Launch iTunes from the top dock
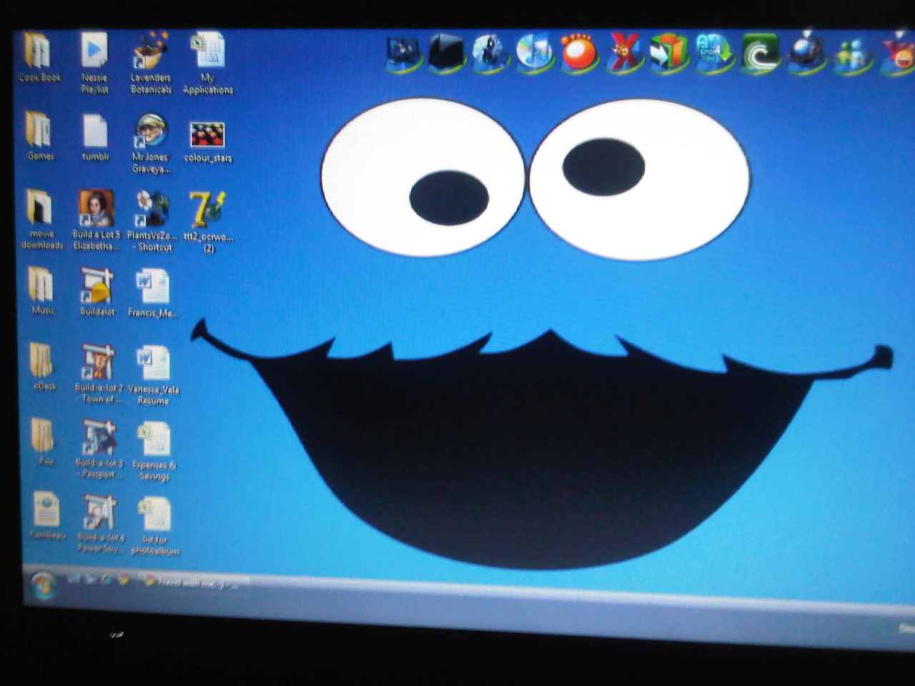This screenshot has height=686, width=915. click(x=535, y=52)
